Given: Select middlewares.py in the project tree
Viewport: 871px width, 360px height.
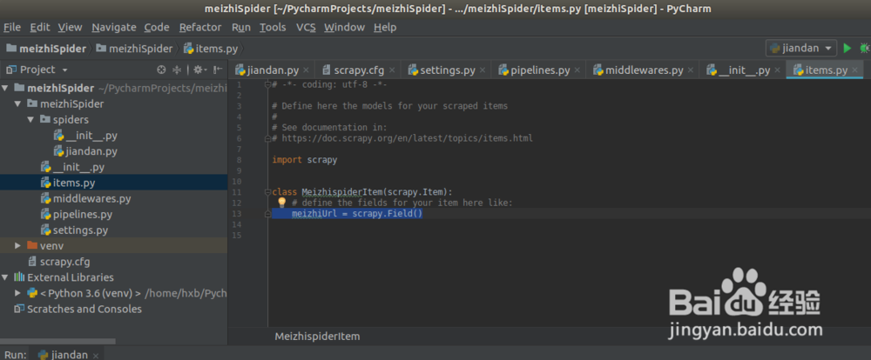Looking at the screenshot, I should tap(85, 198).
